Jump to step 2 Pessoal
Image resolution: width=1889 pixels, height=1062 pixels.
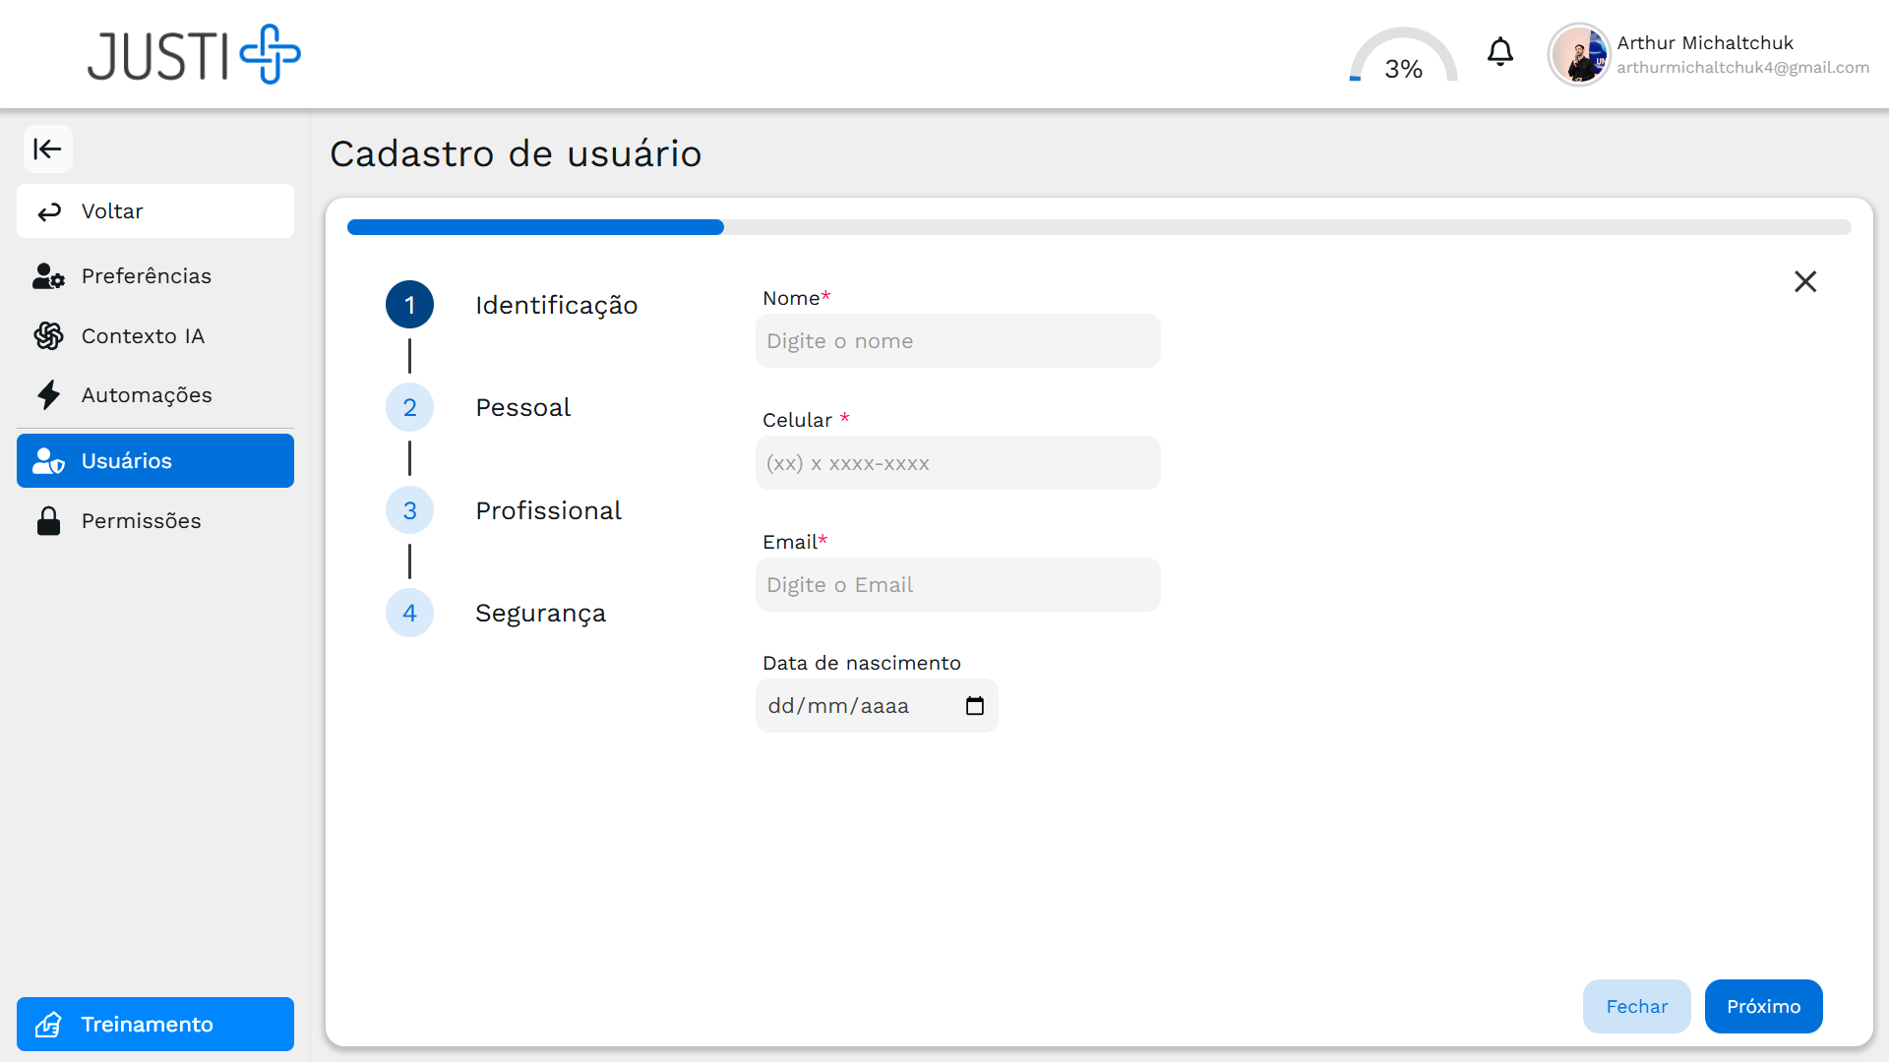click(x=409, y=407)
